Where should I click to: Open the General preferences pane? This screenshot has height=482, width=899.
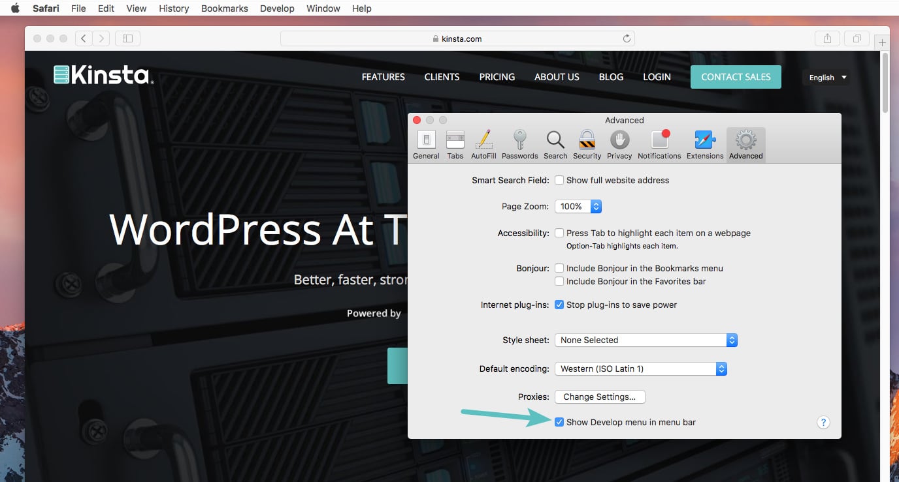pos(426,145)
